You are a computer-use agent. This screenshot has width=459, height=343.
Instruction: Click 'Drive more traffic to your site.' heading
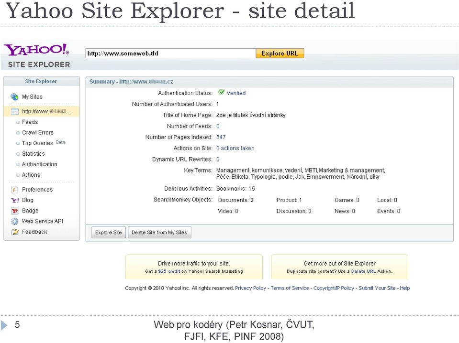point(194,264)
